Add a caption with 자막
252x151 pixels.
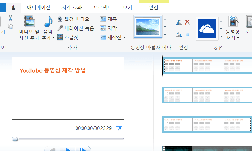click(x=108, y=28)
